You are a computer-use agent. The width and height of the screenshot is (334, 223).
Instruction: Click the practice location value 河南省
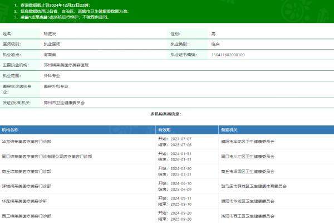[x=50, y=55]
